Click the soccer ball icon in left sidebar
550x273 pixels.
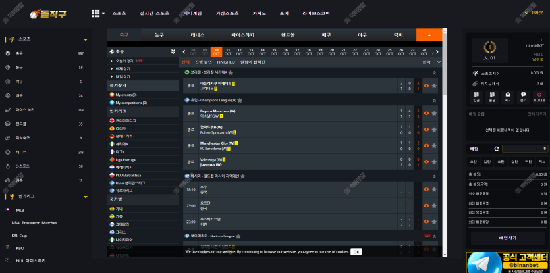click(x=7, y=53)
